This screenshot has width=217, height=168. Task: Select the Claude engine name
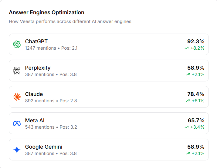[x=34, y=94]
